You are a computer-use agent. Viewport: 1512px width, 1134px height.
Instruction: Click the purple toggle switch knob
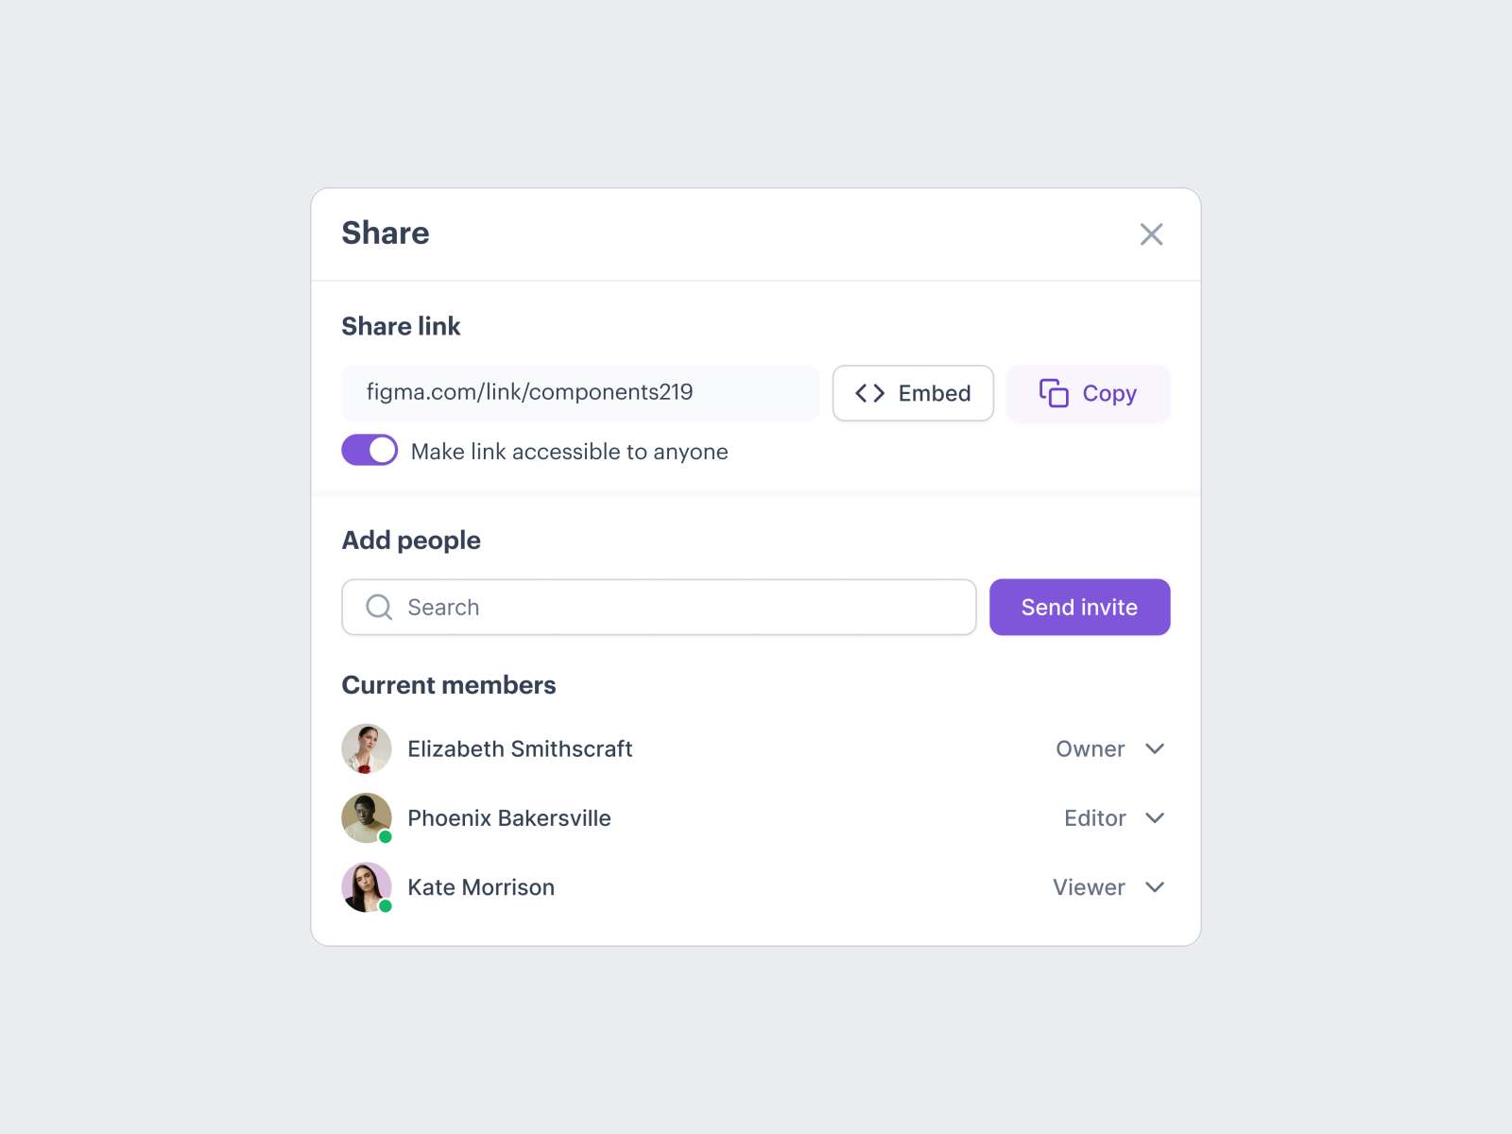(x=381, y=450)
